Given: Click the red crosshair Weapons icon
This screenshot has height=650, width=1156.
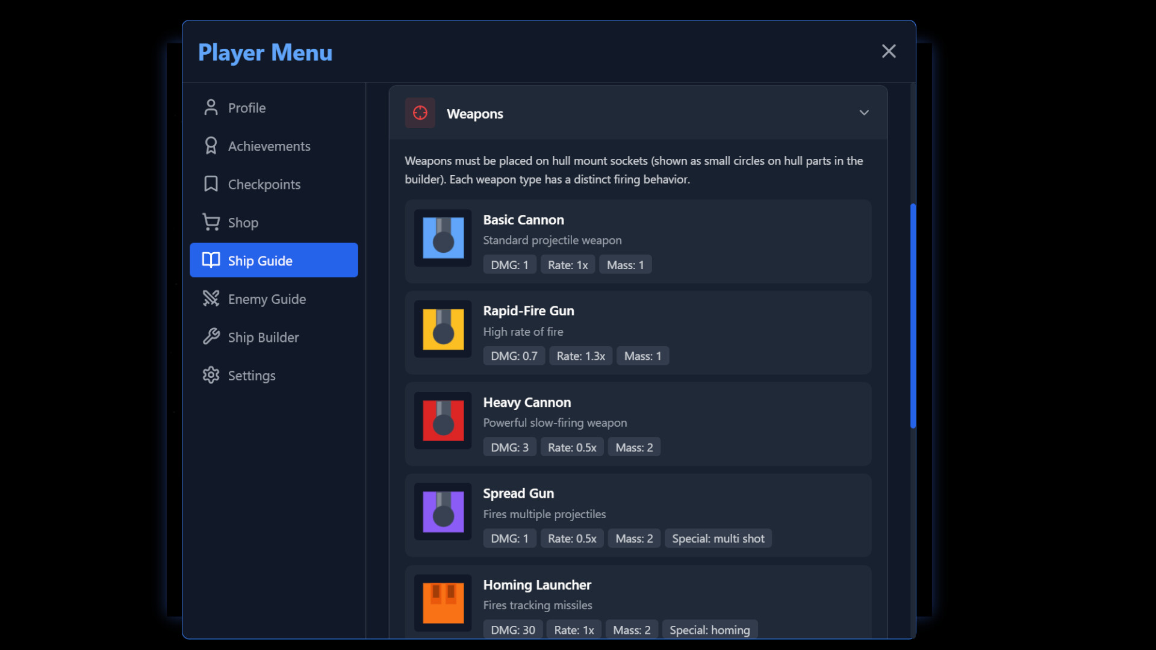Looking at the screenshot, I should (420, 113).
